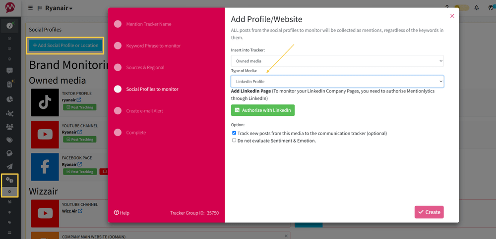The image size is (496, 239).
Task: Toggle Post Tracking badge for TikTok profile
Action: [80, 107]
